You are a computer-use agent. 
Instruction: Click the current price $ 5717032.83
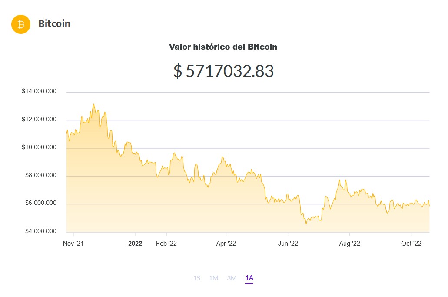tap(223, 71)
